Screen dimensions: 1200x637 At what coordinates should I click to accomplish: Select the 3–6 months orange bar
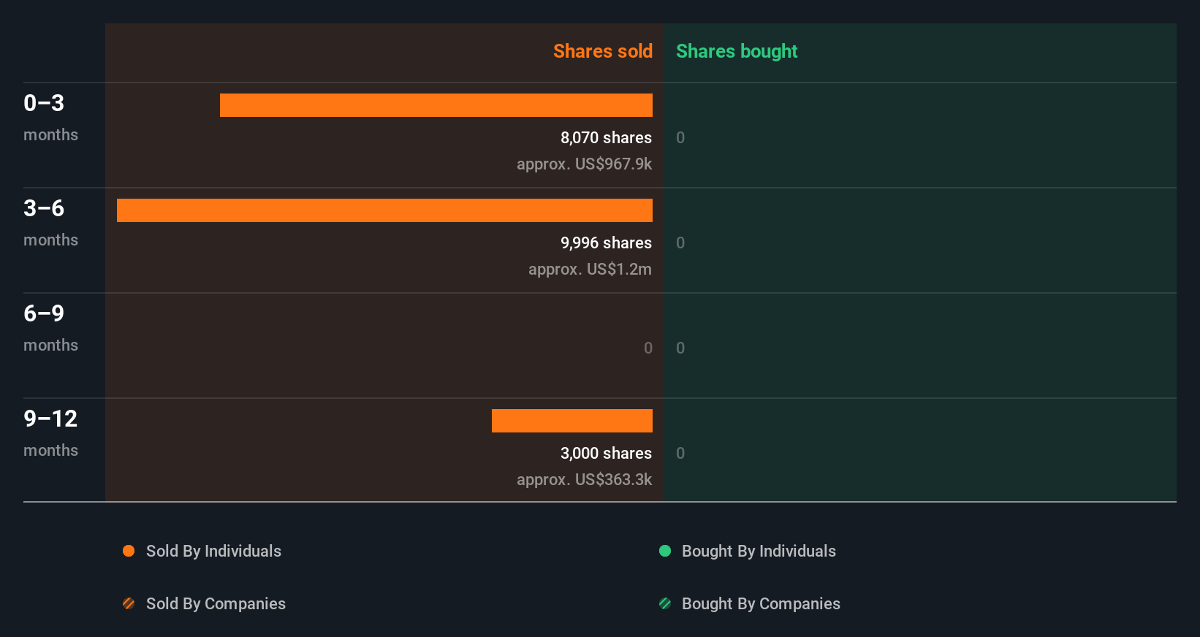[384, 210]
